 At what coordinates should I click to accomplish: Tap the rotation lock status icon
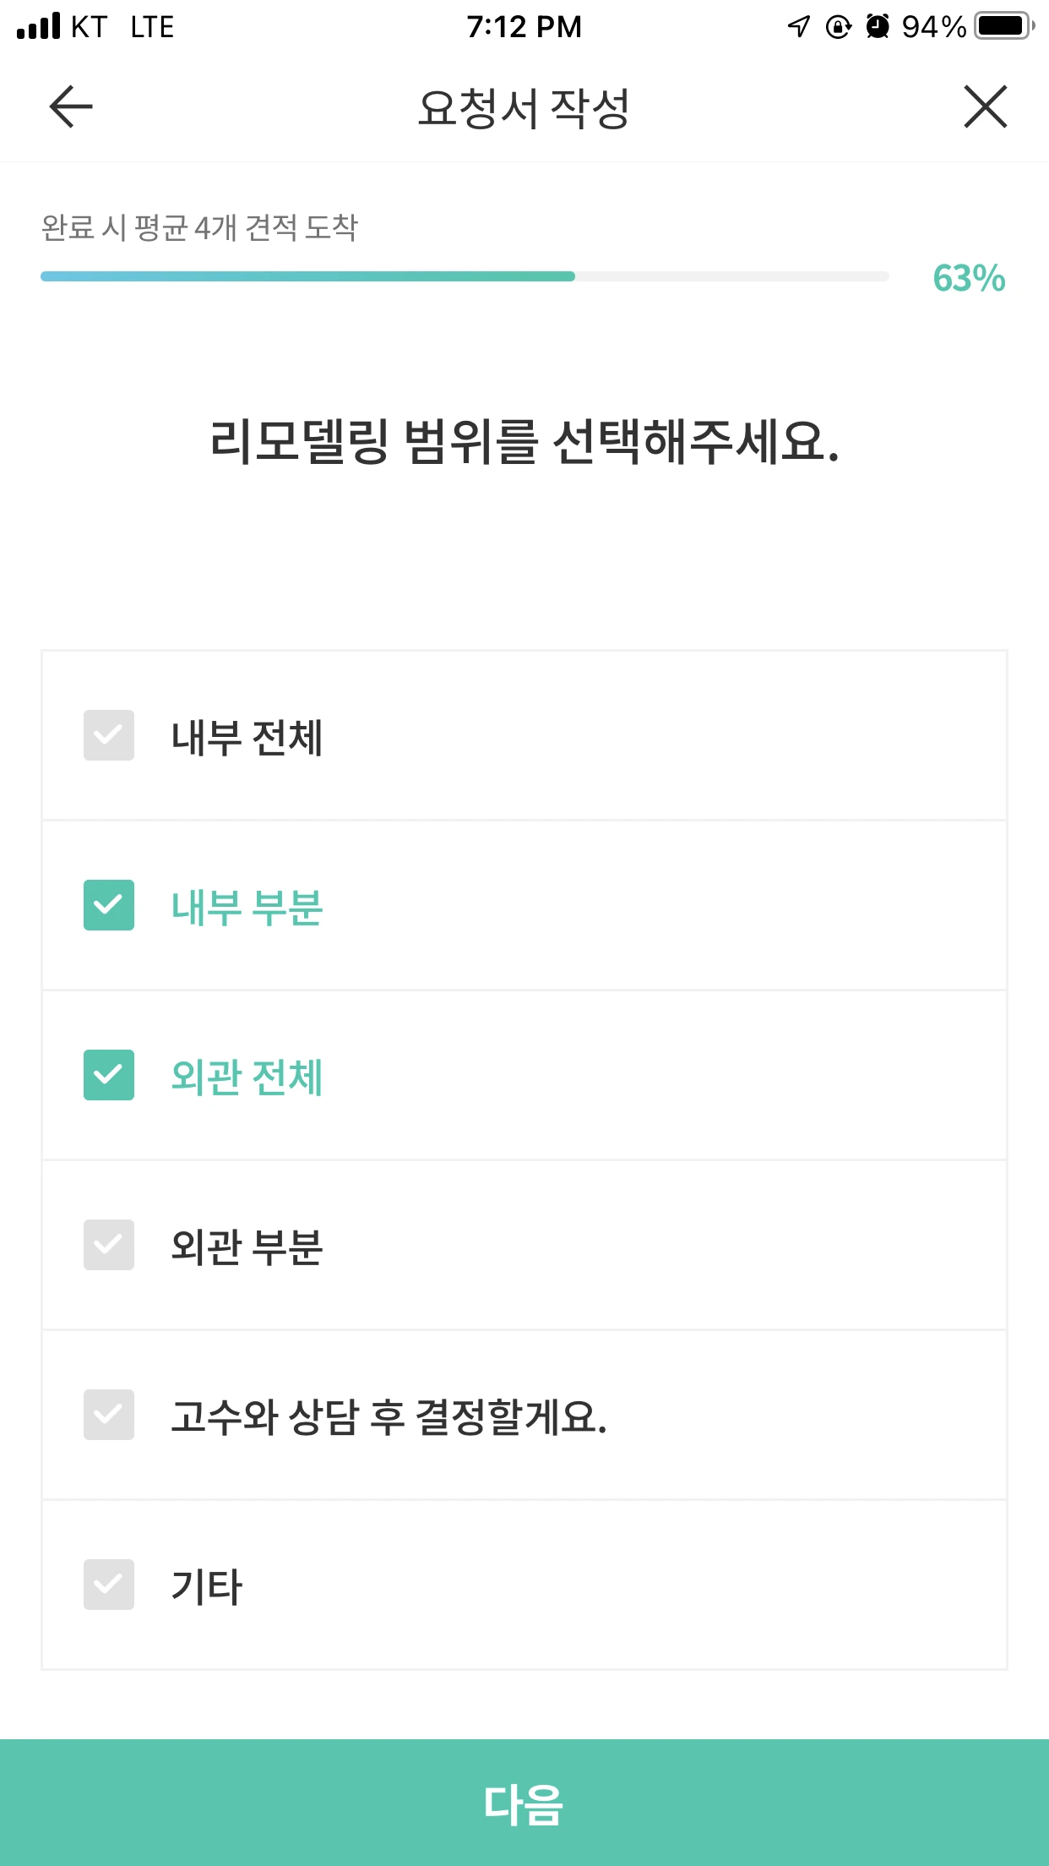click(x=838, y=27)
